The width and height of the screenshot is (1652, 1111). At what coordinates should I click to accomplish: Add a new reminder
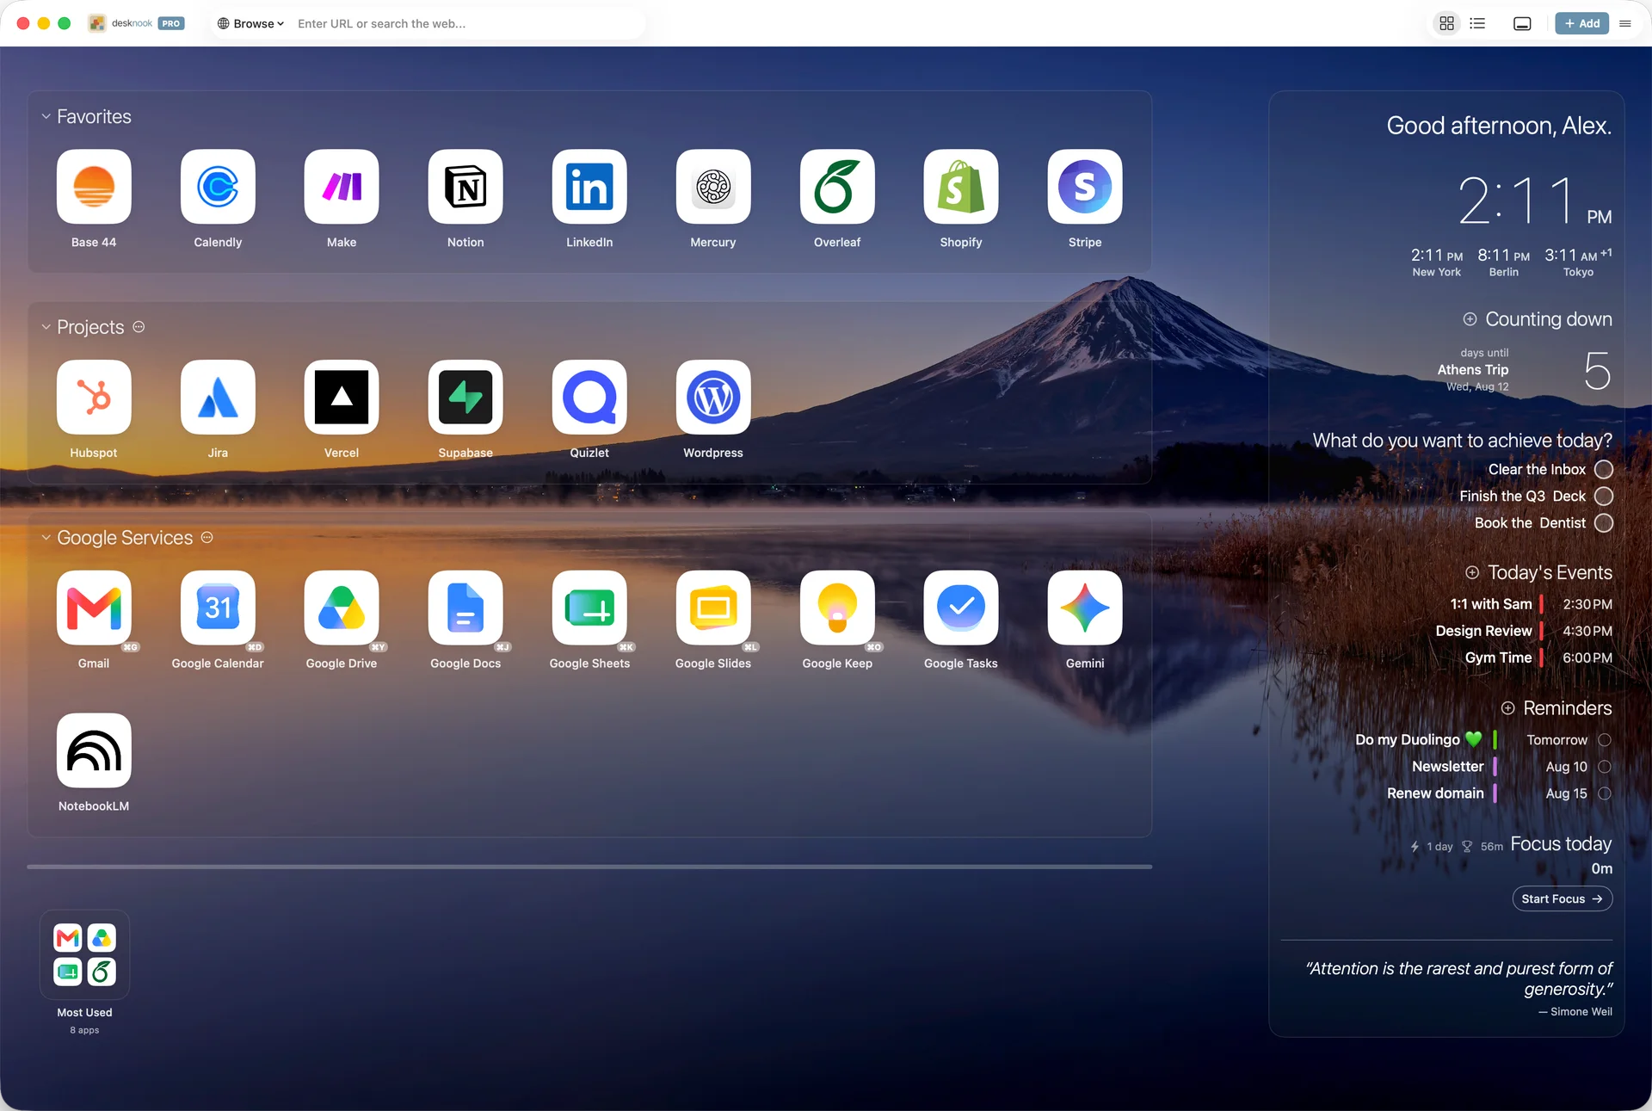[x=1508, y=708]
